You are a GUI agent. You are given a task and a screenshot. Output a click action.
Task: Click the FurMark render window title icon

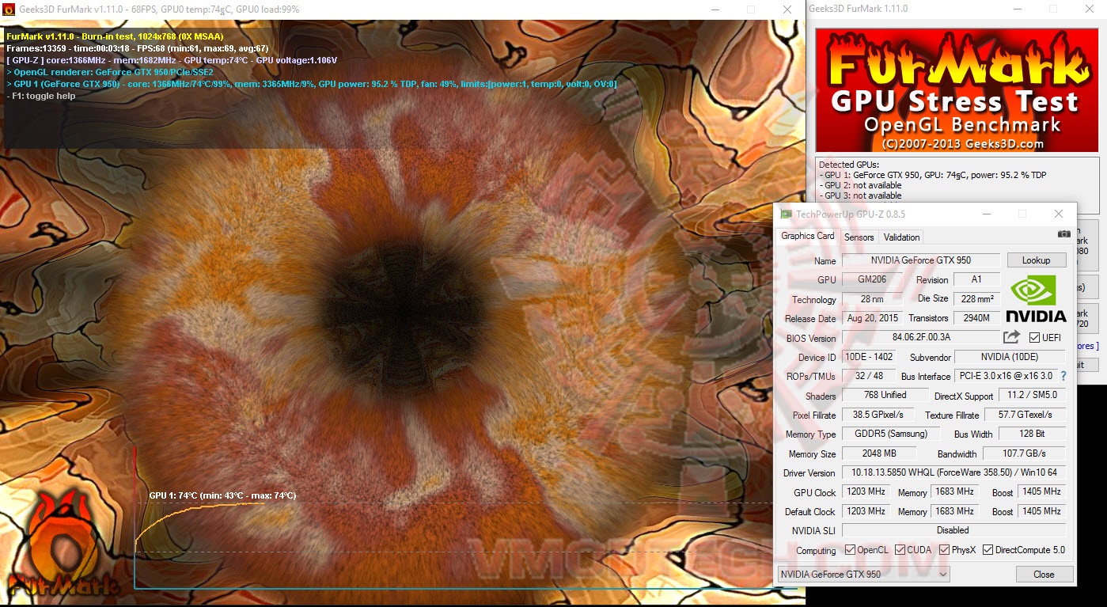(x=9, y=9)
